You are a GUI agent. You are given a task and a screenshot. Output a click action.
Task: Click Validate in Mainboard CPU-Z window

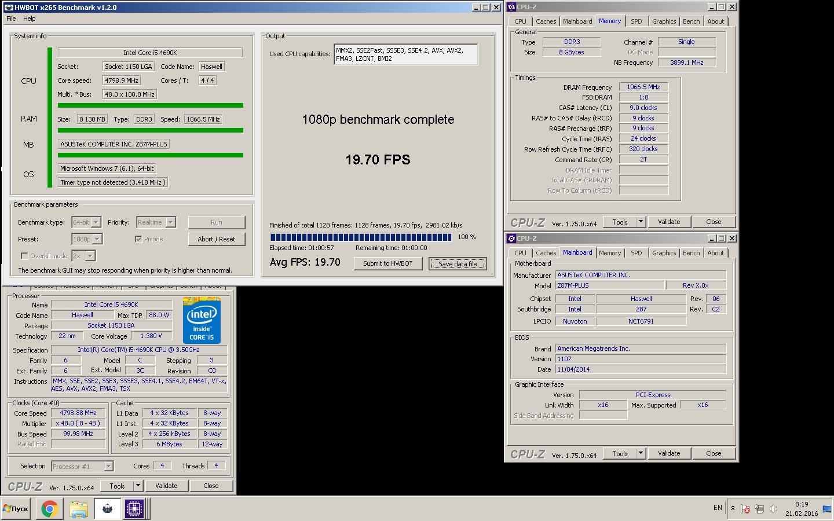tap(669, 453)
